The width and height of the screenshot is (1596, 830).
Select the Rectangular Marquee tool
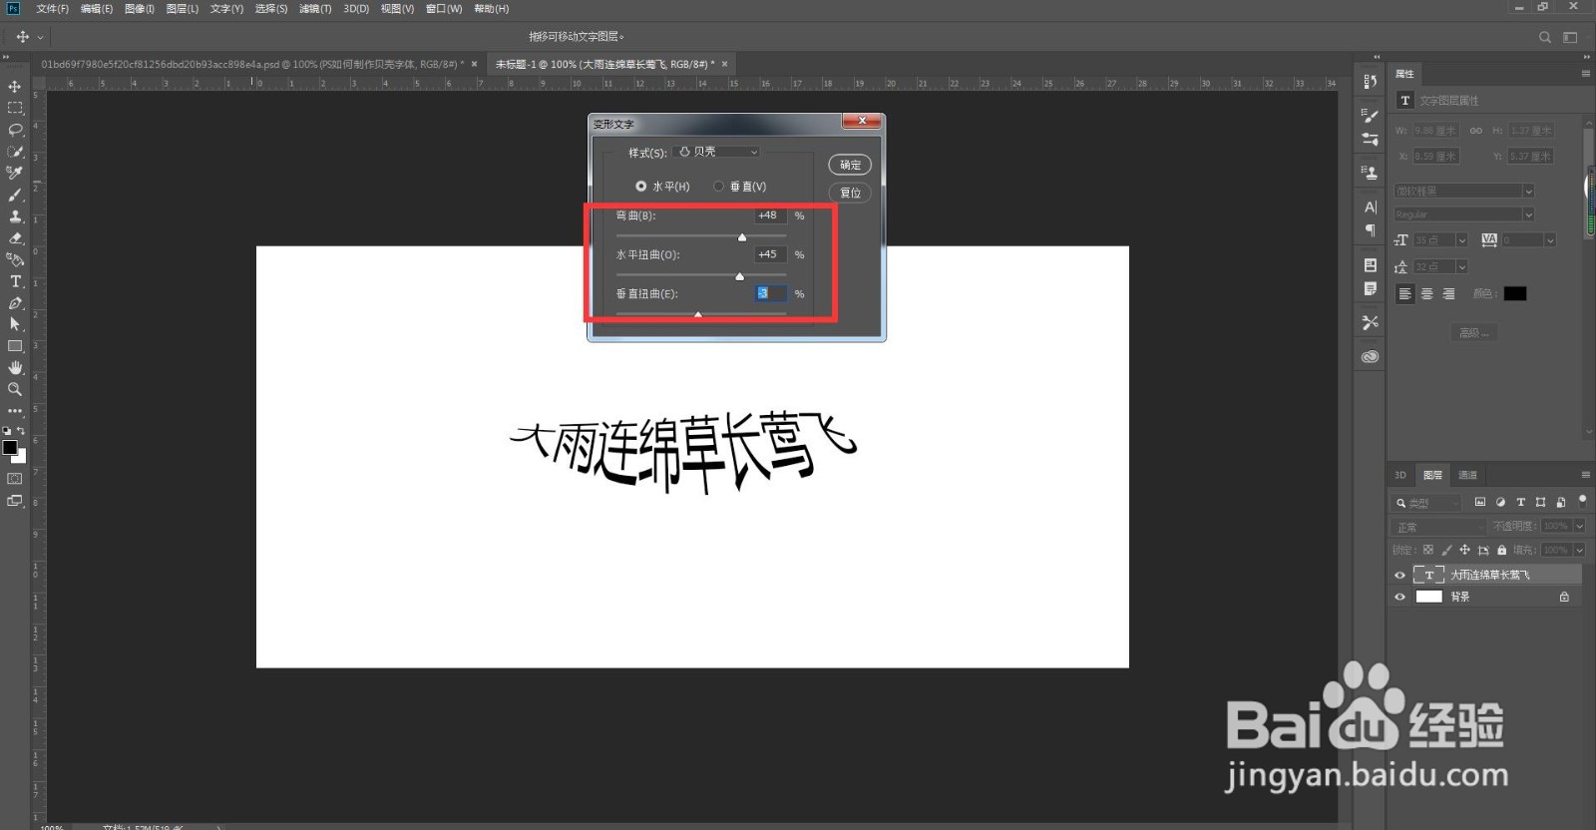point(15,108)
